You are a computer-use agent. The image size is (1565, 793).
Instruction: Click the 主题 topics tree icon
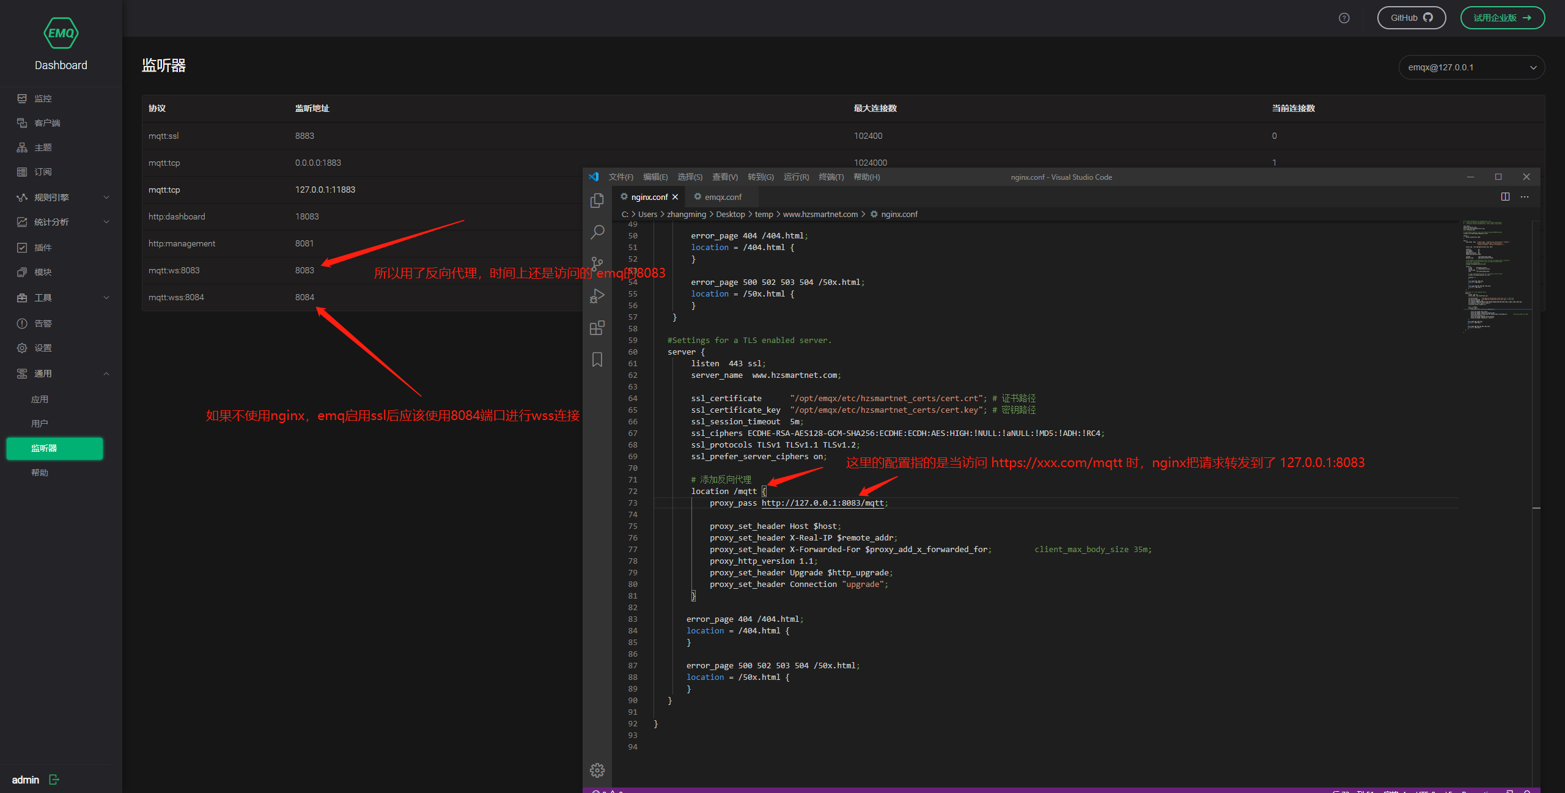pos(22,147)
